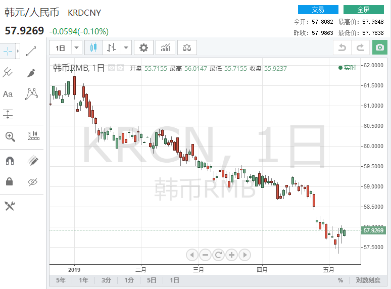Open the interval dropdown arrow beside 1日
The width and height of the screenshot is (391, 289).
77,47
